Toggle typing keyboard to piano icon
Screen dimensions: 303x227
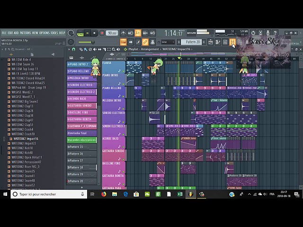(123, 42)
